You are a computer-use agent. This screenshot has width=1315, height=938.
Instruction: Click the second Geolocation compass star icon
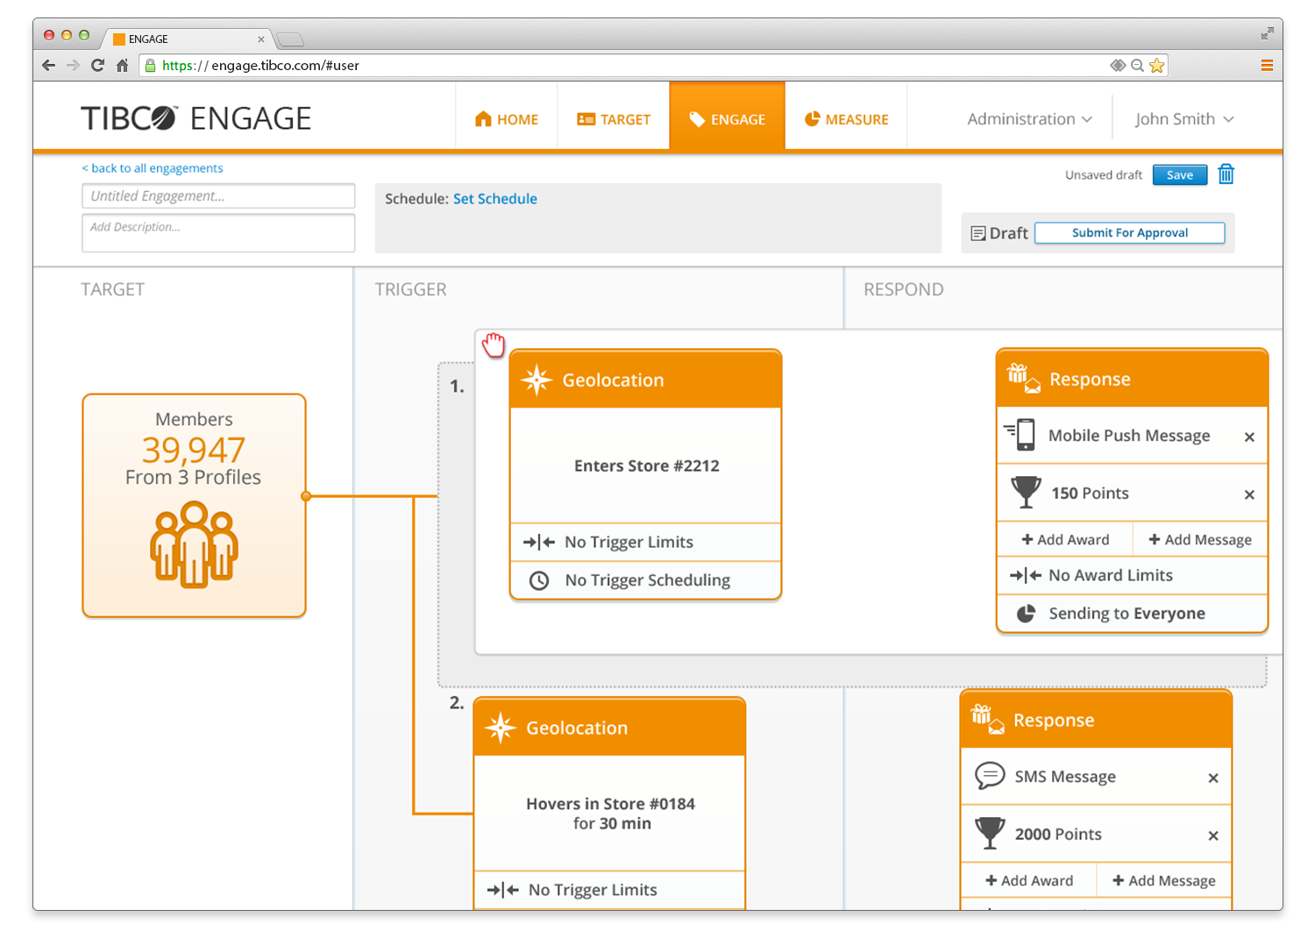[501, 728]
